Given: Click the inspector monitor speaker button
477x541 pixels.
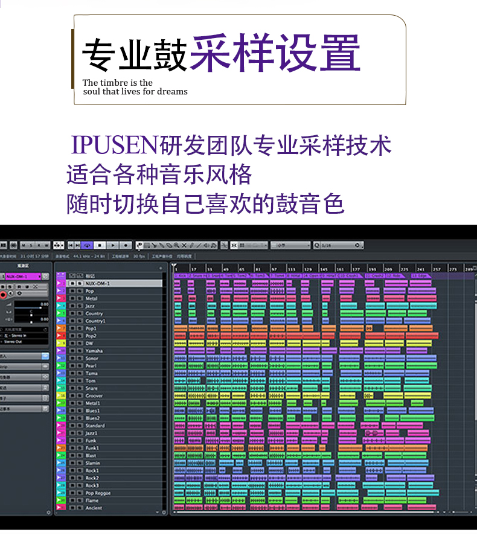Looking at the screenshot, I should point(11,293).
